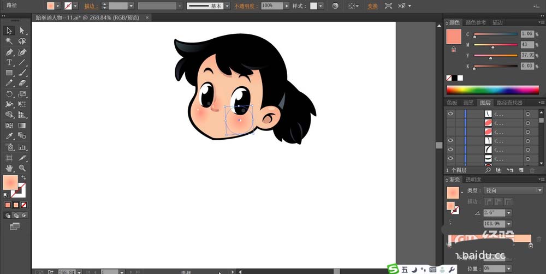546x274 pixels.
Task: Select the Pen tool
Action: [x=9, y=52]
